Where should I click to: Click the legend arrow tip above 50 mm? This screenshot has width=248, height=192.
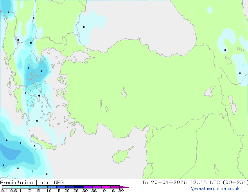(x=124, y=187)
